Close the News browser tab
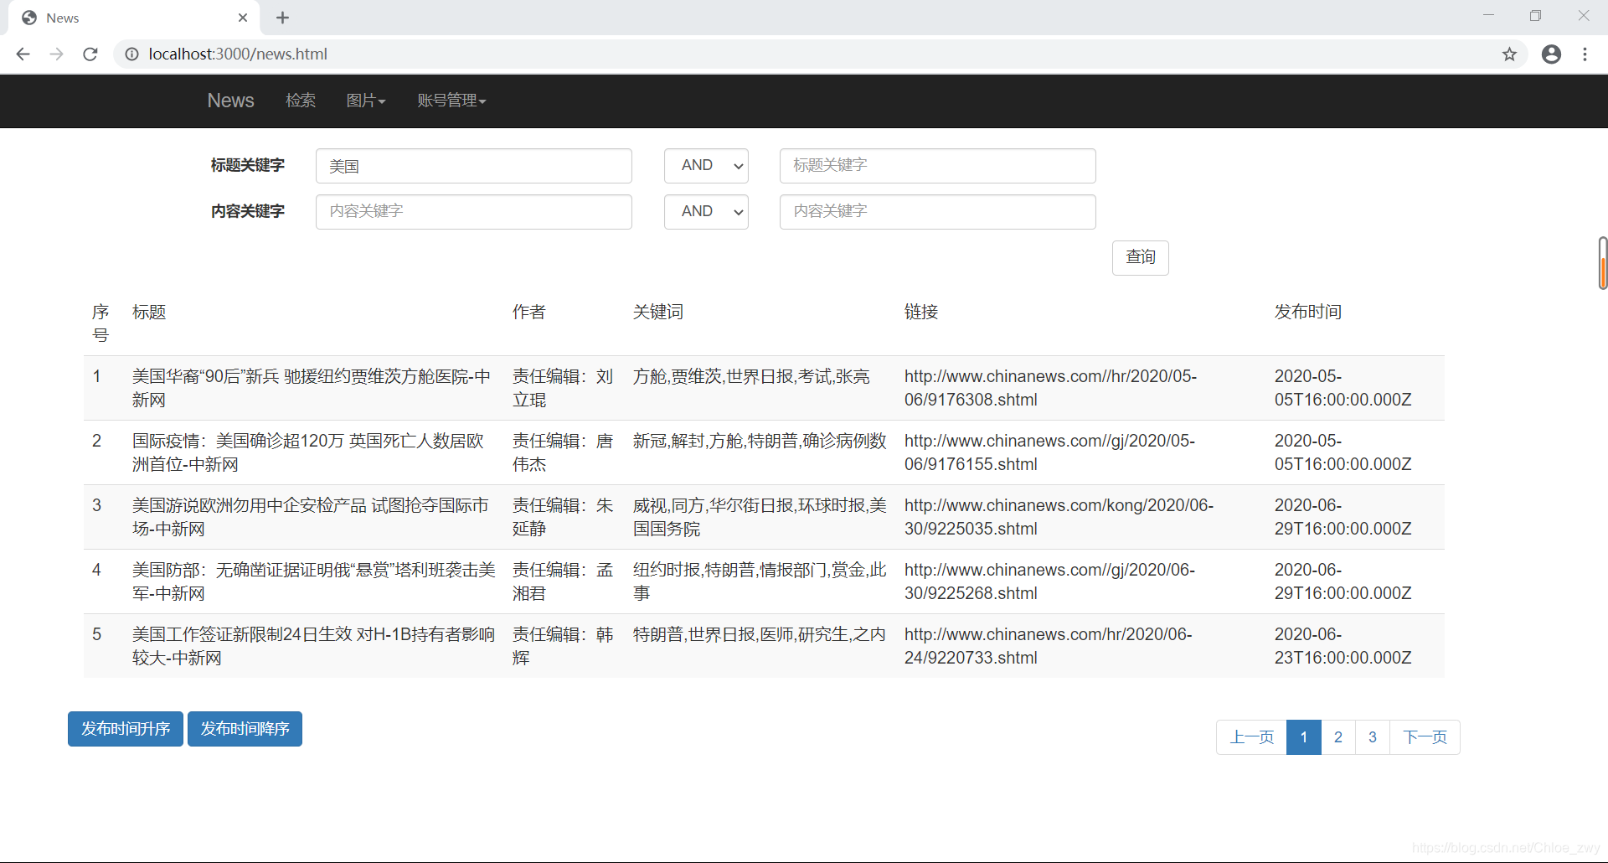The width and height of the screenshot is (1608, 863). (243, 18)
